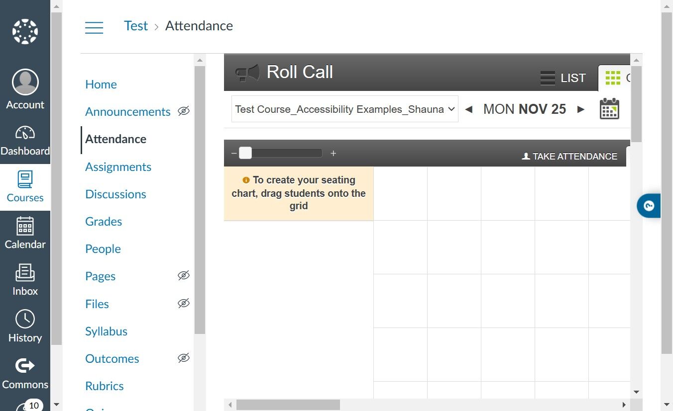Open the Inbox icon
The height and width of the screenshot is (411, 673).
coord(25,273)
